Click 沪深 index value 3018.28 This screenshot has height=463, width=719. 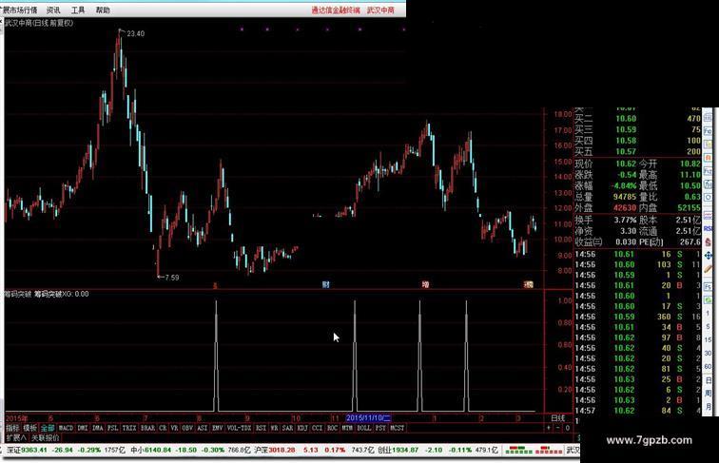pyautogui.click(x=282, y=450)
